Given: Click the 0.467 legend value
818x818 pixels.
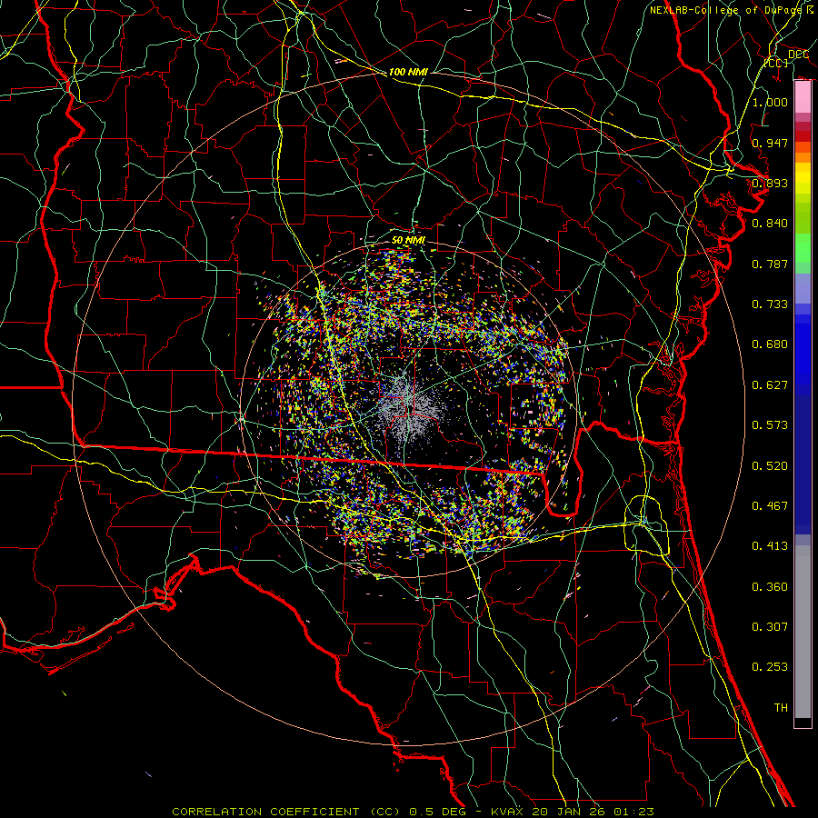Looking at the screenshot, I should [770, 506].
